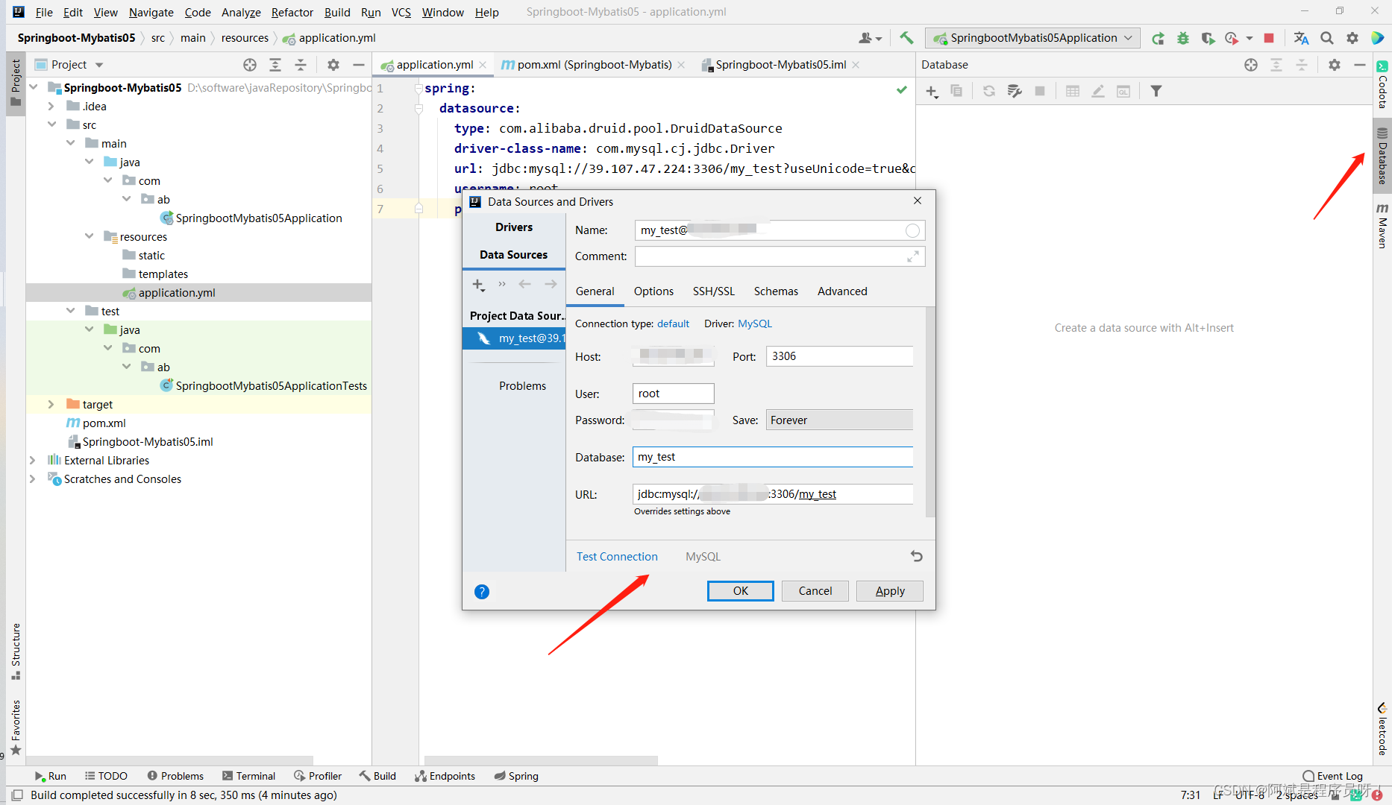Toggle the Structure tool window on the left strip
1392x805 pixels.
[16, 651]
